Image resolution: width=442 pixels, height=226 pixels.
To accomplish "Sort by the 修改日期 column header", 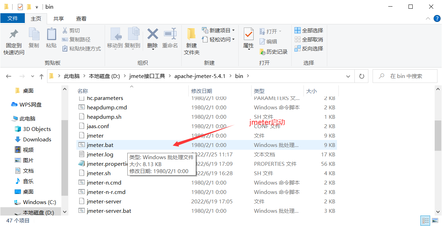I will pos(202,91).
